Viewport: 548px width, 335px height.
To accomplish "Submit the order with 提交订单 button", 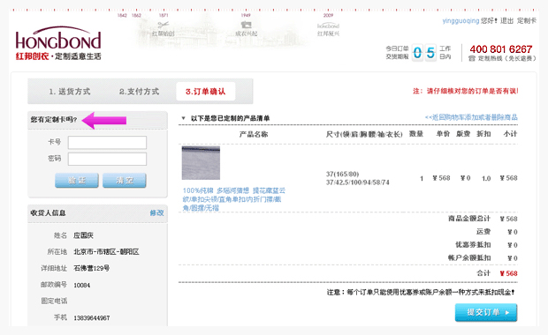I will pyautogui.click(x=486, y=312).
